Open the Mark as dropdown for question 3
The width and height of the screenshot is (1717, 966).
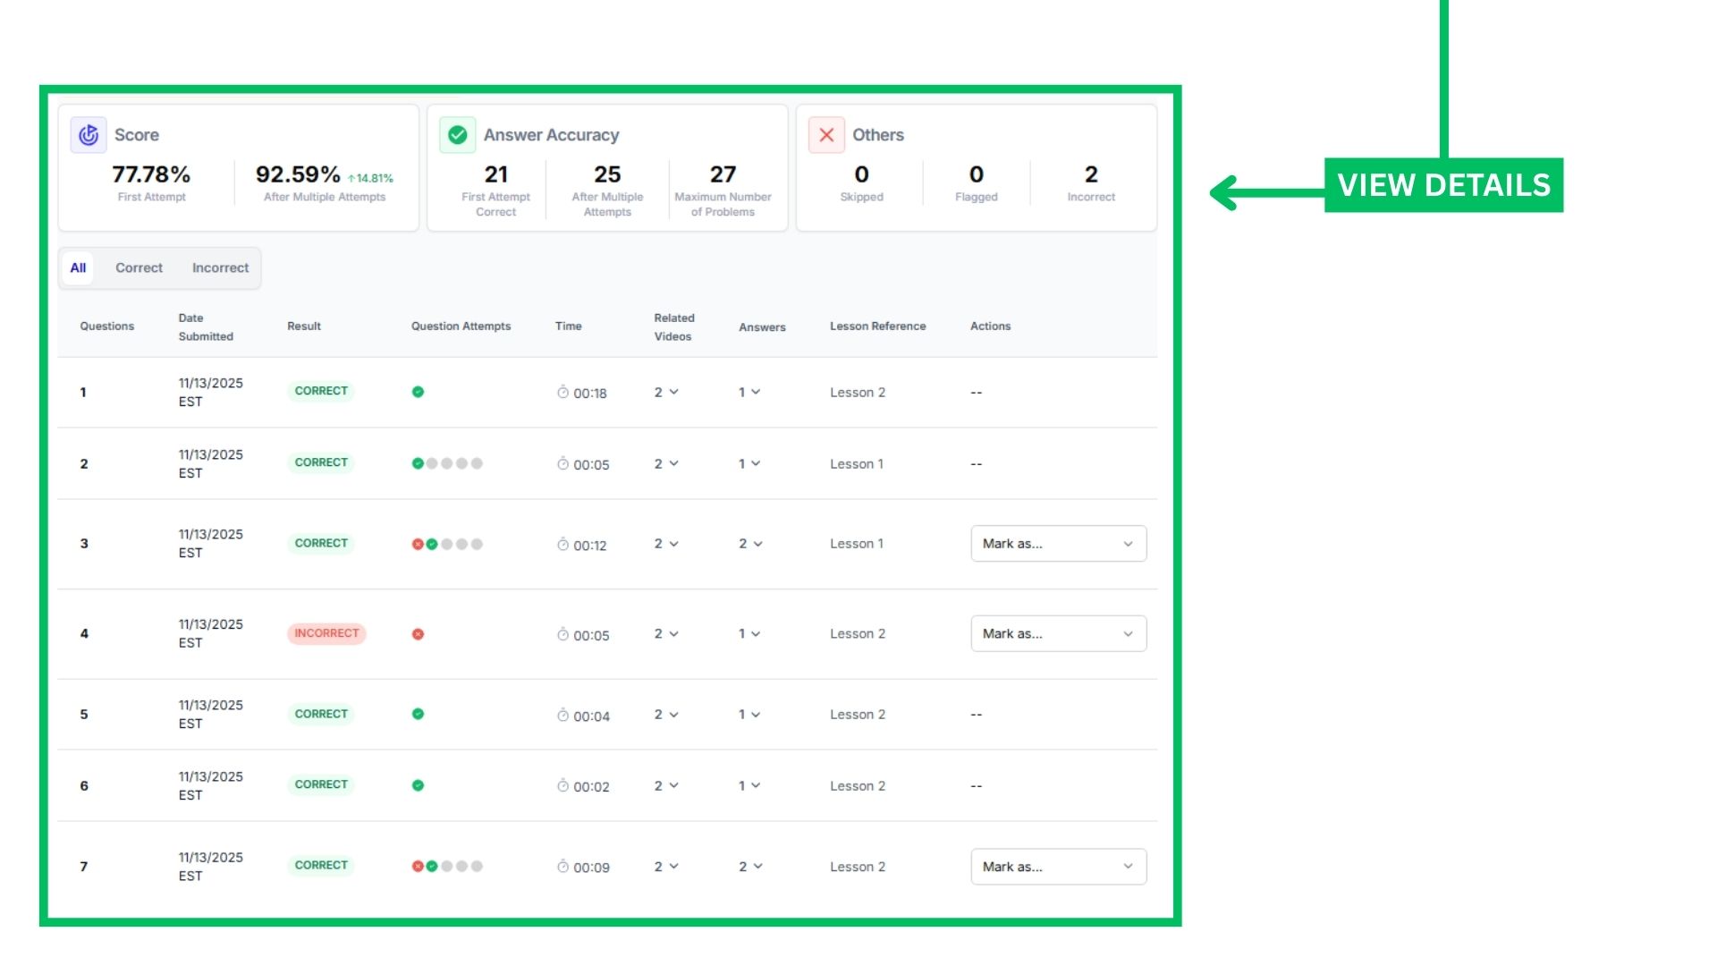(1058, 544)
